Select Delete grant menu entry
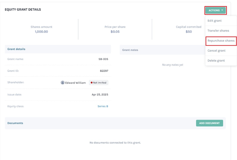 (216, 61)
